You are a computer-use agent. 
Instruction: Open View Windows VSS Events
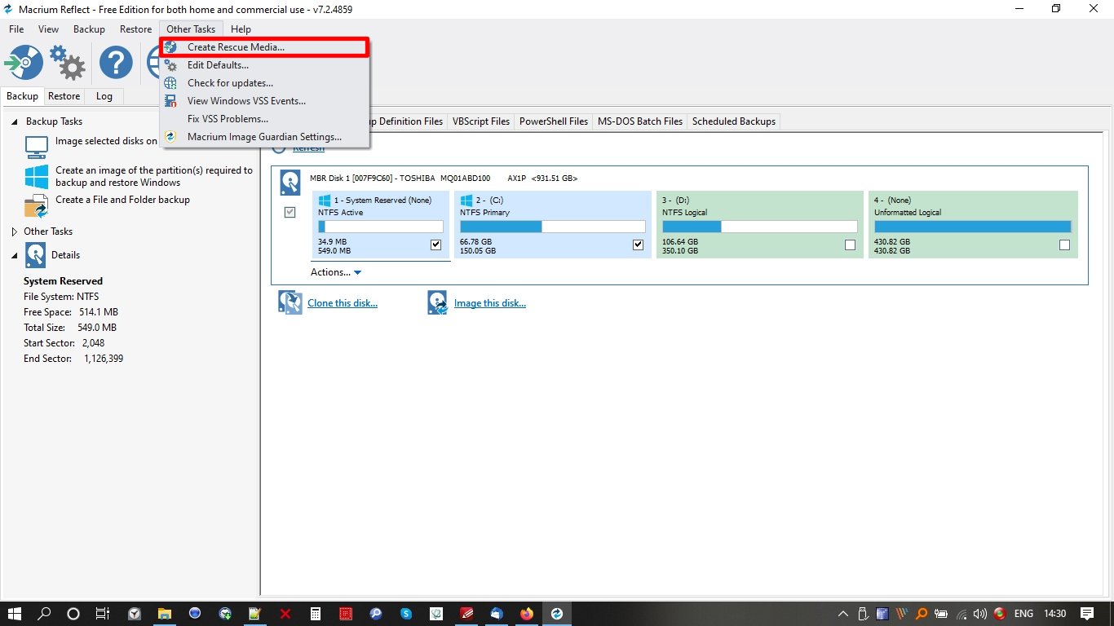[264, 101]
